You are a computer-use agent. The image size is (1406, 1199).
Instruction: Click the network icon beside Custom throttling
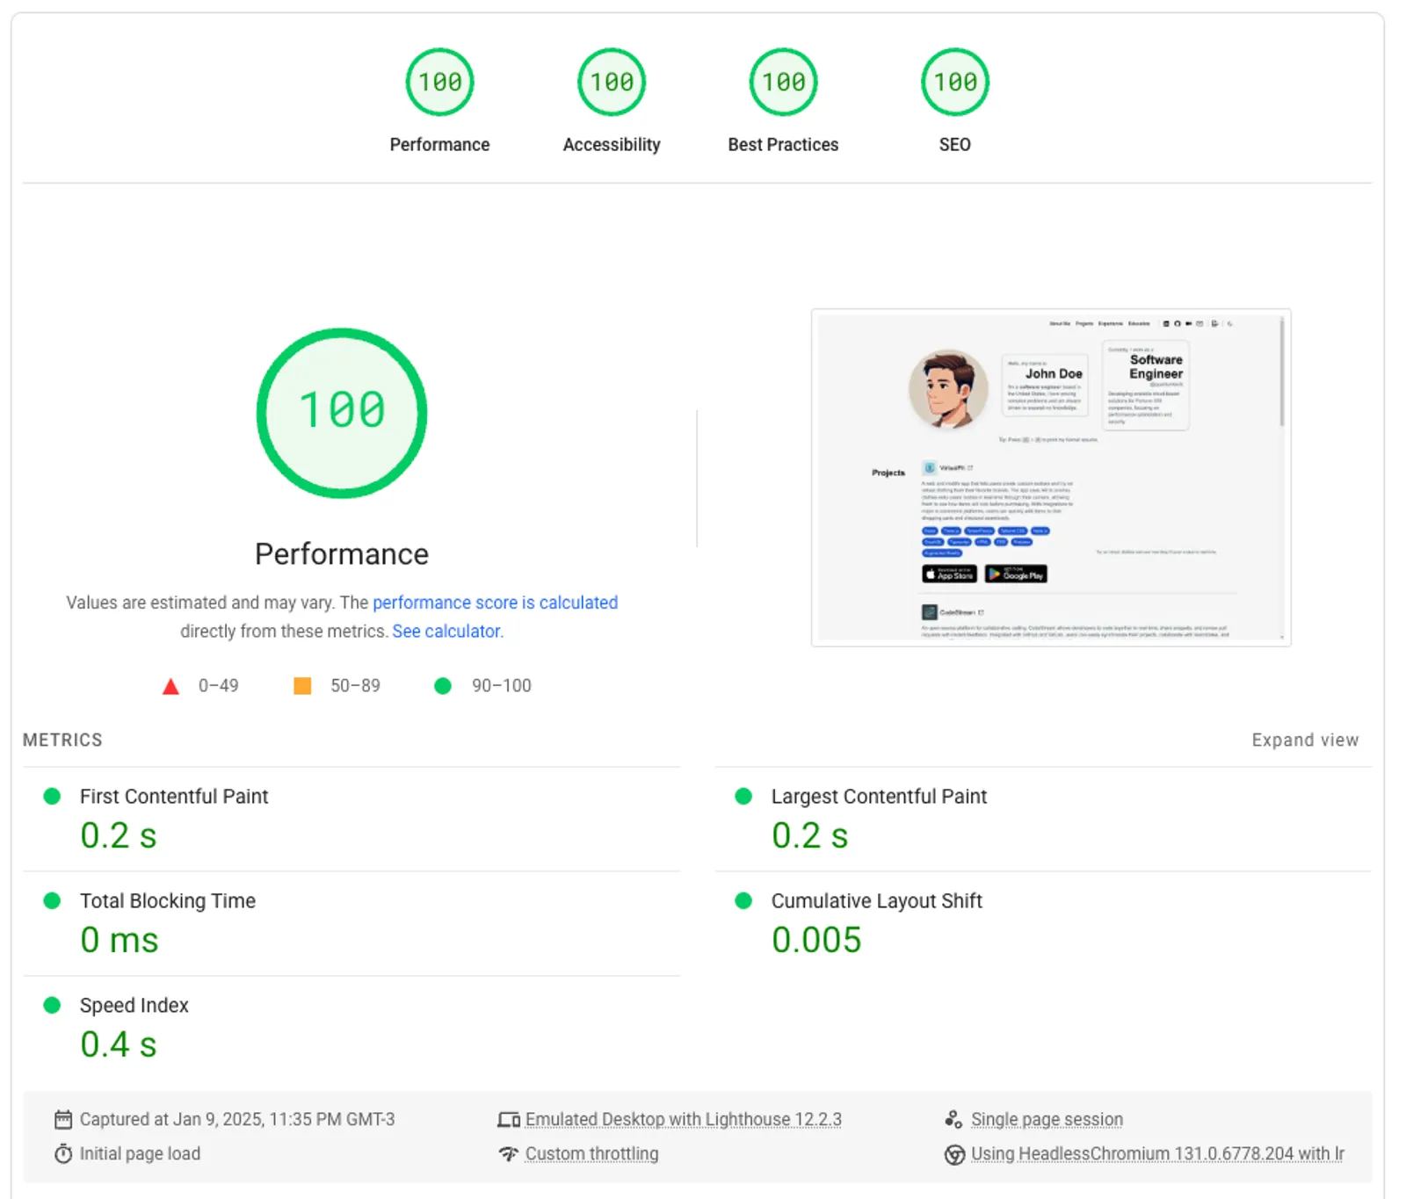coord(509,1153)
